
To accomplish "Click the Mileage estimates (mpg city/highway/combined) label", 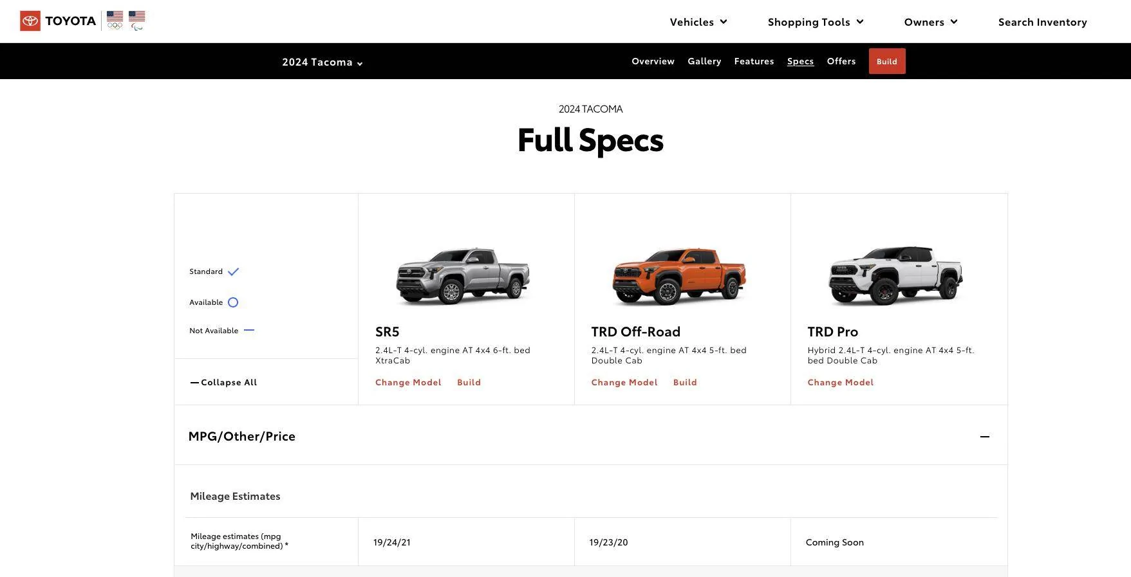I will coord(239,541).
